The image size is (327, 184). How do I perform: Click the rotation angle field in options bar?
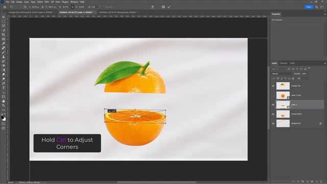tap(95, 7)
